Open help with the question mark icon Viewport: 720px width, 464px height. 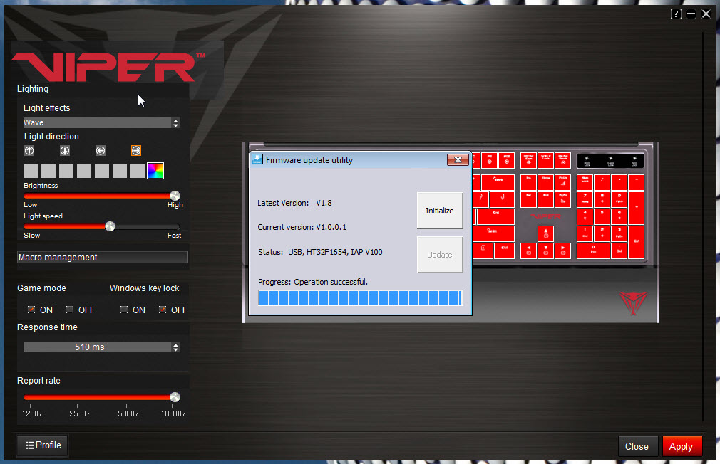676,14
